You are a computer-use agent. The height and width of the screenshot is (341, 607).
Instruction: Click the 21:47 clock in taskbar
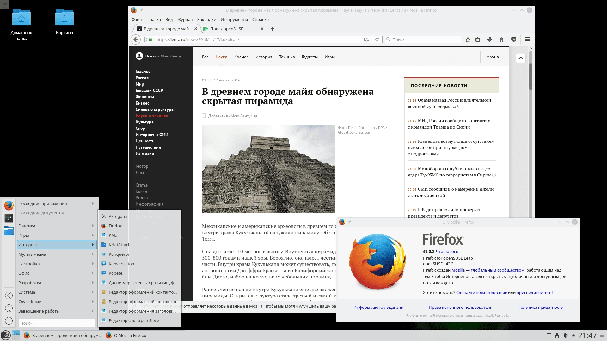point(587,336)
